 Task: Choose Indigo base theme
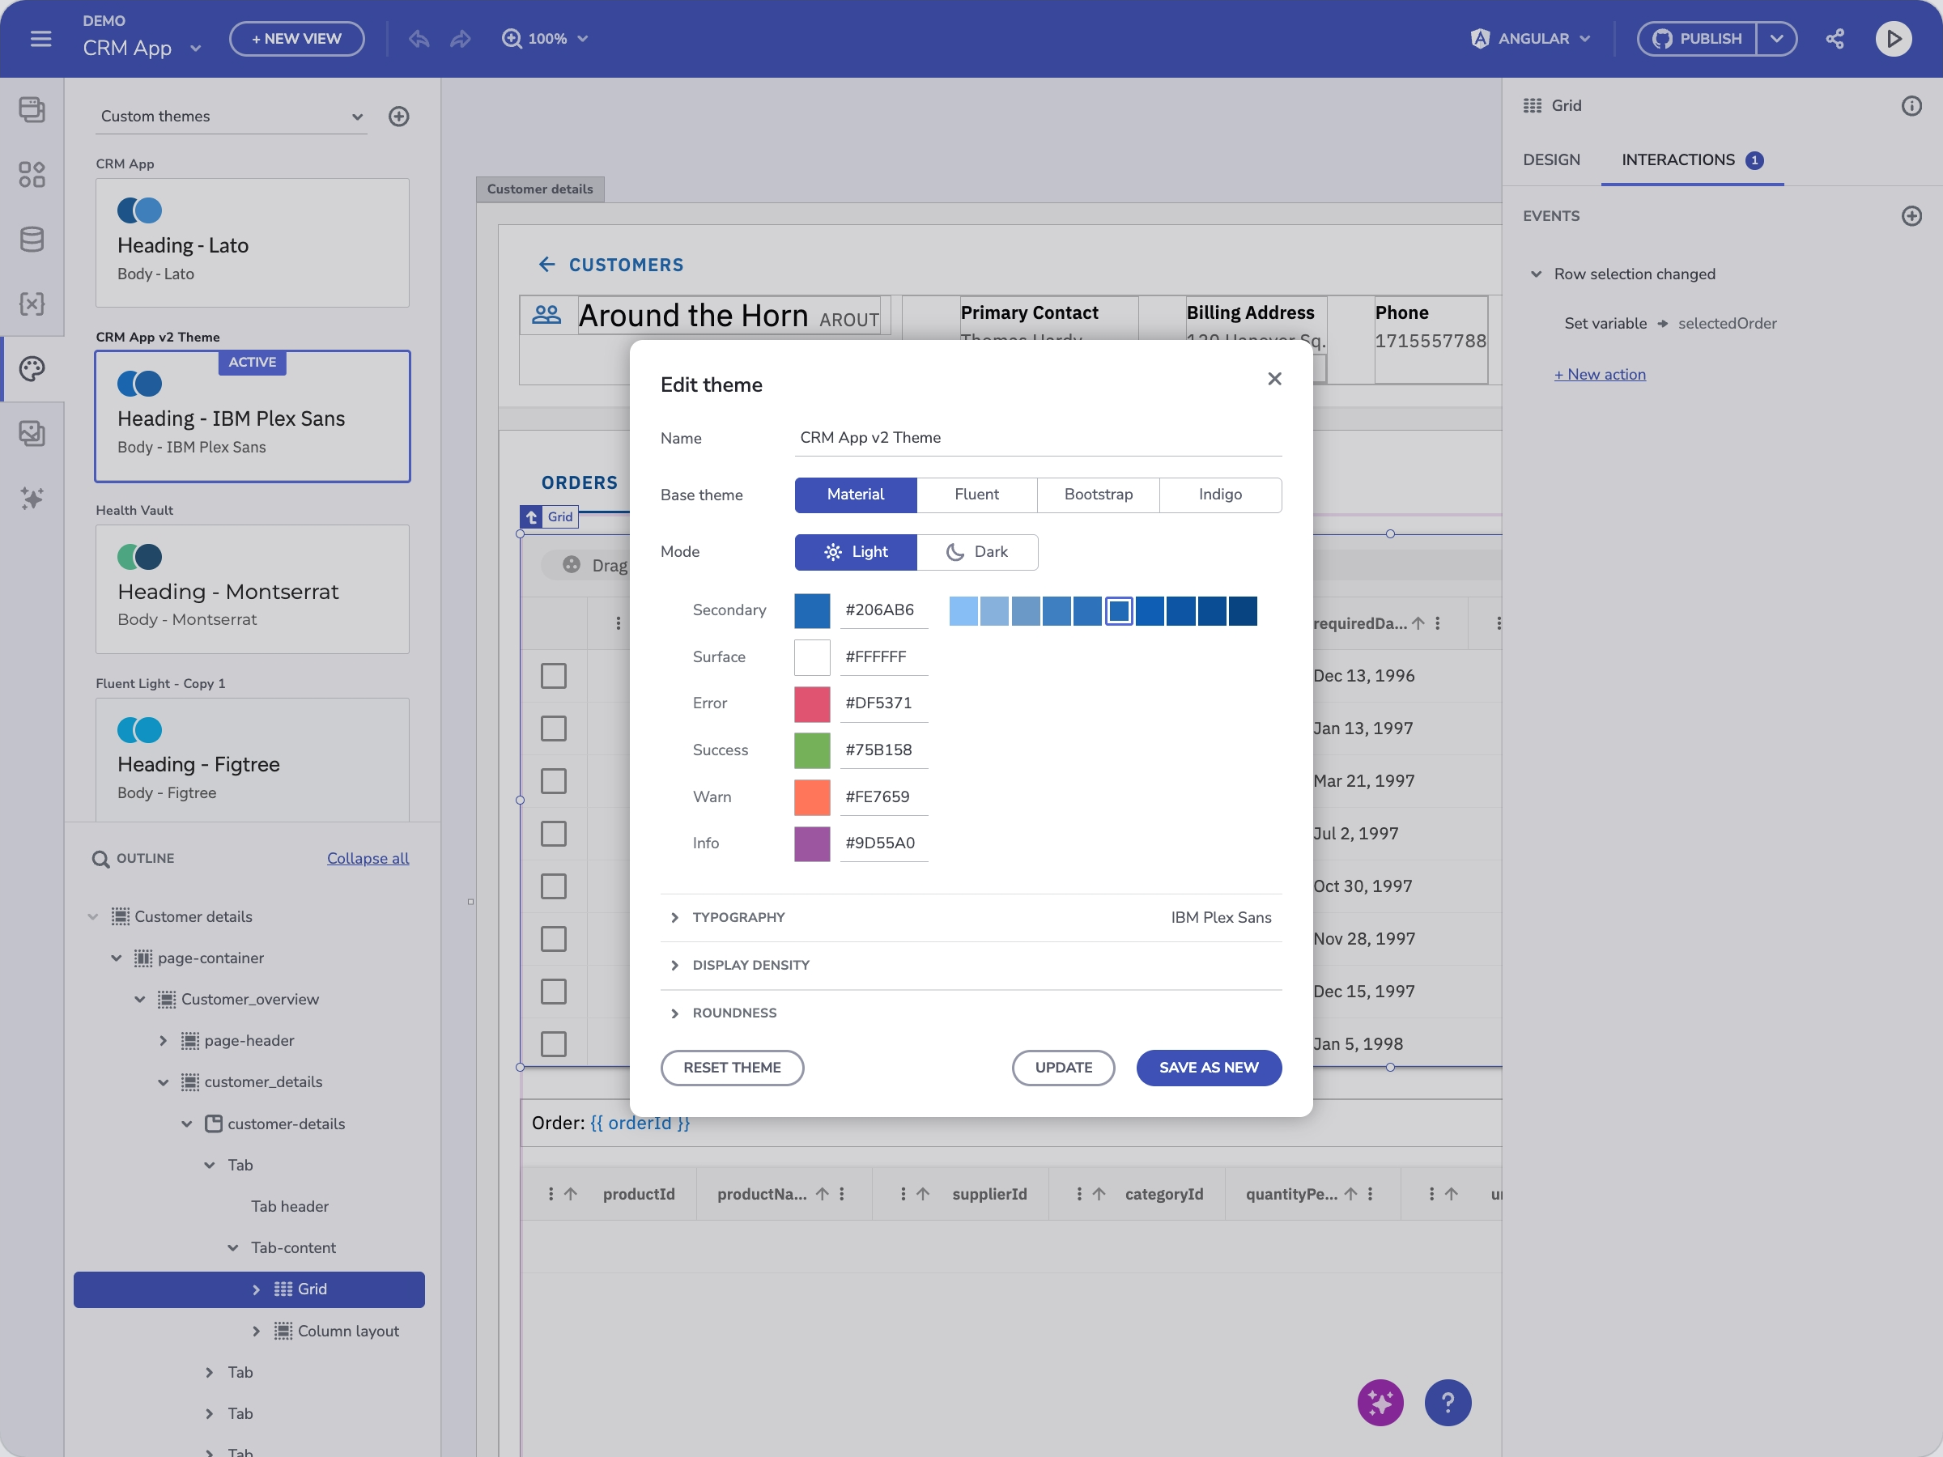pyautogui.click(x=1220, y=495)
